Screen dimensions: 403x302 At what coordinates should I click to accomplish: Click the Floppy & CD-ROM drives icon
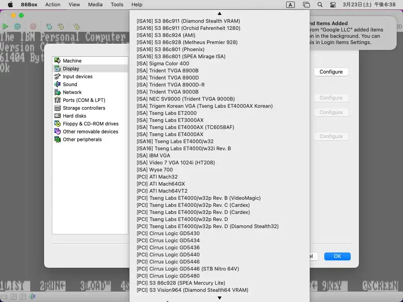click(57, 123)
